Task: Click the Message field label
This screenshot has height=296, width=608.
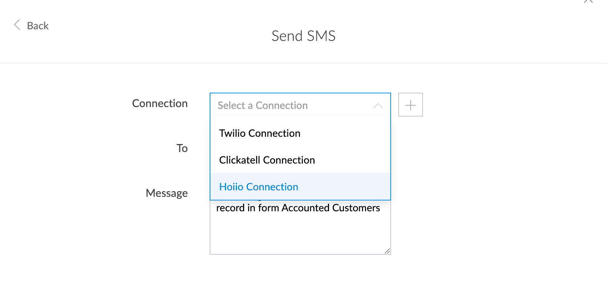Action: click(x=167, y=193)
